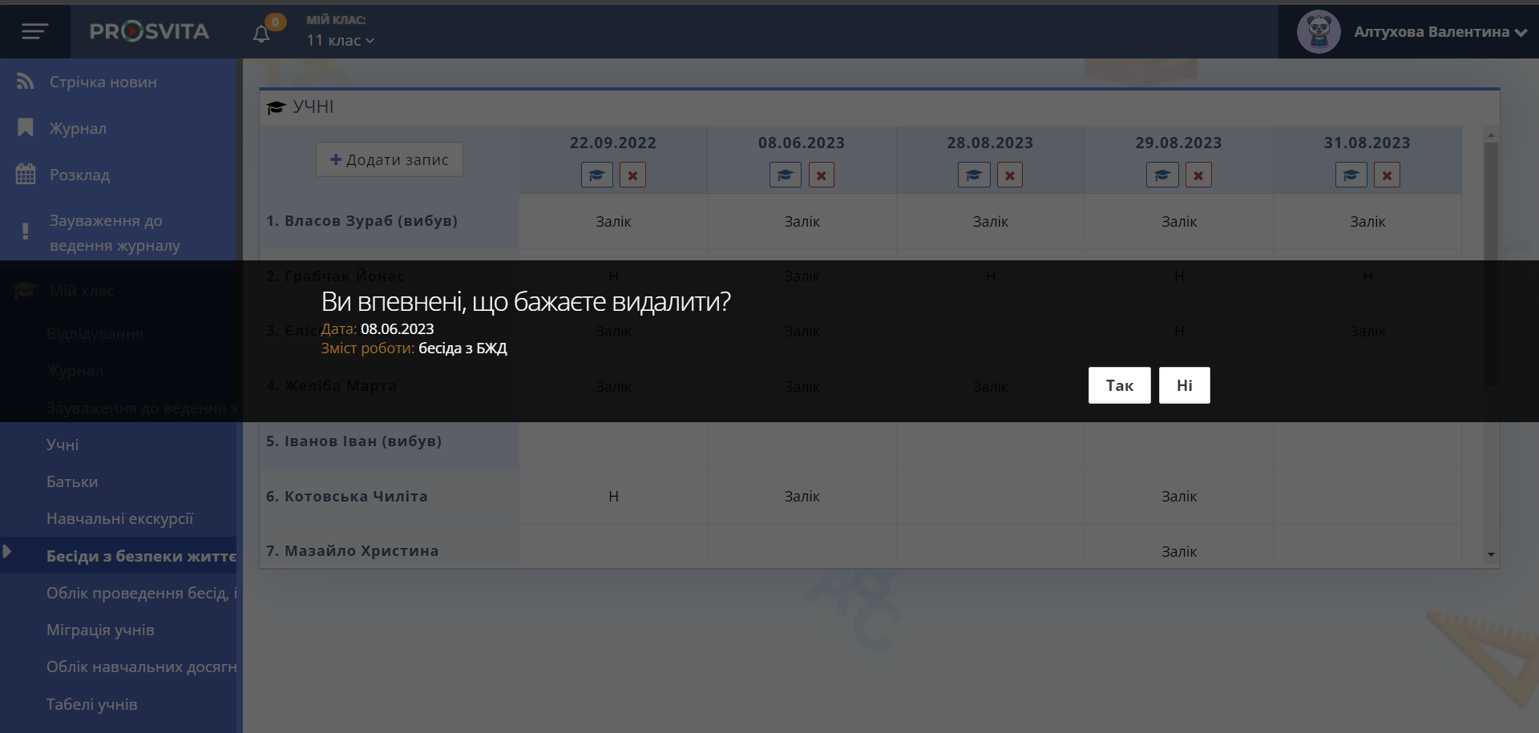Click the PROSVITA logo

pos(149,31)
